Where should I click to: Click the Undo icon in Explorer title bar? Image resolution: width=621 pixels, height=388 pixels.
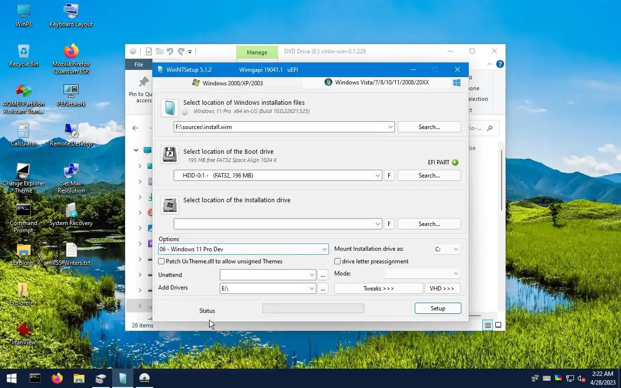click(x=170, y=51)
